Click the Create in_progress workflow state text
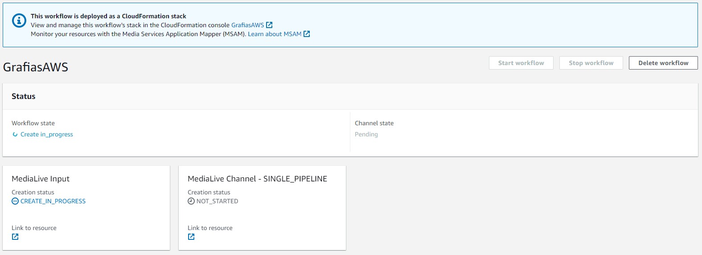The width and height of the screenshot is (702, 255). tap(47, 134)
